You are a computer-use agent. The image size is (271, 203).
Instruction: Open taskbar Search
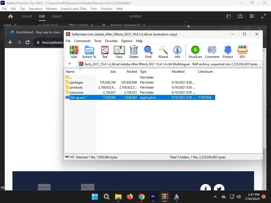tap(106, 197)
